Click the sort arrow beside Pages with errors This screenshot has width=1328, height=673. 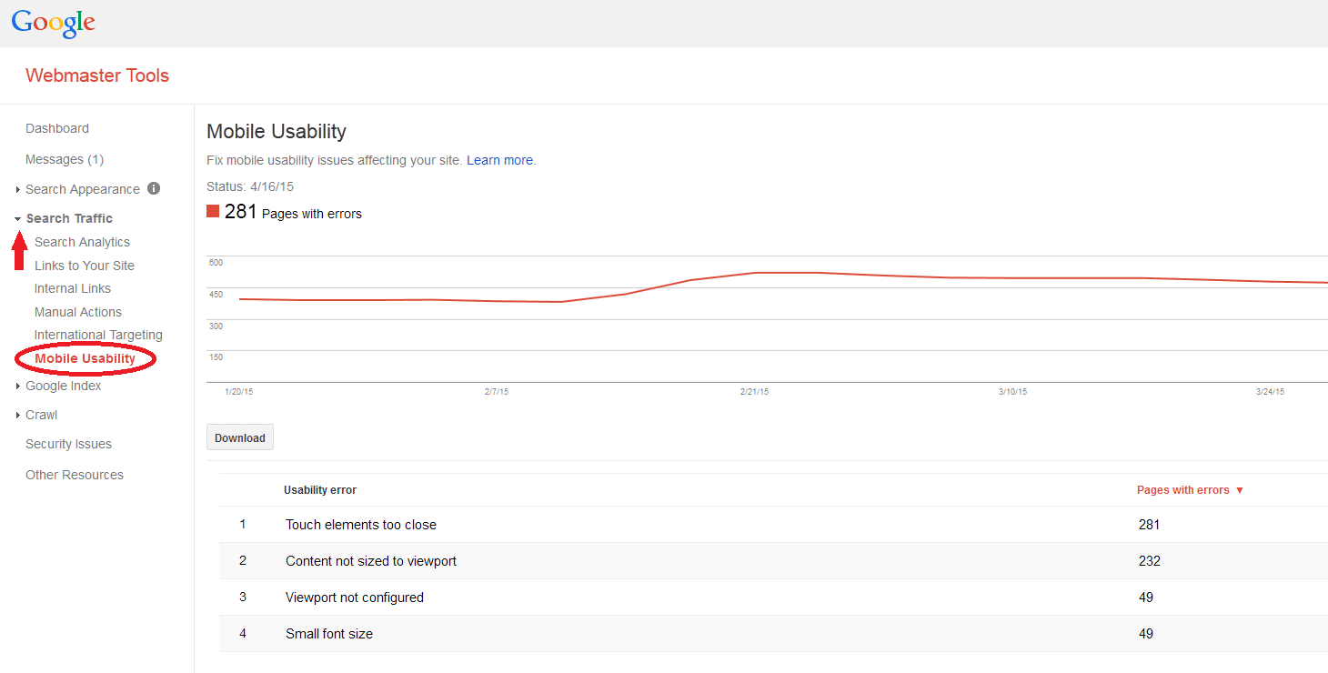(1240, 490)
